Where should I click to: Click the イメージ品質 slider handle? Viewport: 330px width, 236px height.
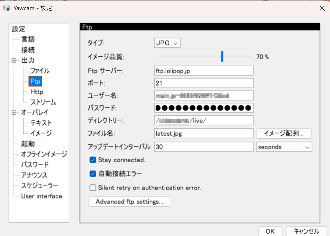click(x=222, y=56)
